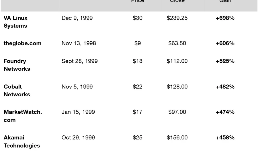Click the MarketWatch.com company name
The image size is (258, 161).
click(x=23, y=116)
